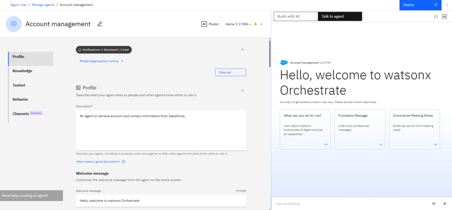
Task: Click the info icon beside good description
Action: pyautogui.click(x=124, y=162)
